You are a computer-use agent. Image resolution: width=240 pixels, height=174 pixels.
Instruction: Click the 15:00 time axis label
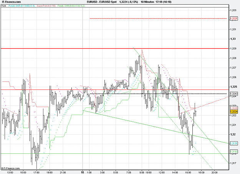pyautogui.click(x=23, y=172)
